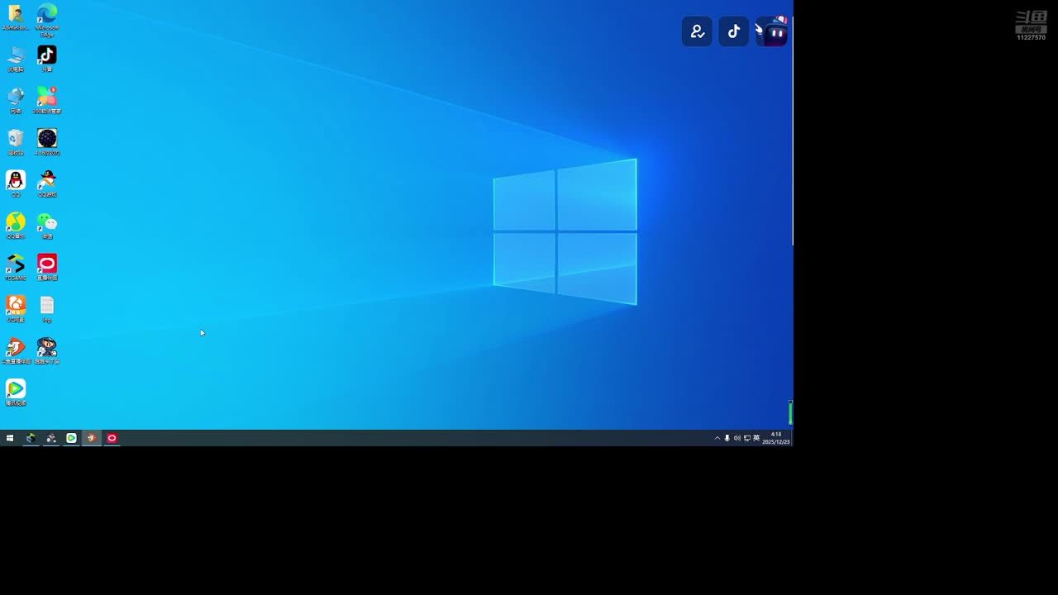The height and width of the screenshot is (595, 1058).
Task: Switch to TCGAME in the taskbar
Action: click(x=31, y=438)
